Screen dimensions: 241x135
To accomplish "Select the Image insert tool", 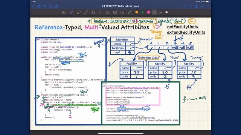I will click(108, 12).
